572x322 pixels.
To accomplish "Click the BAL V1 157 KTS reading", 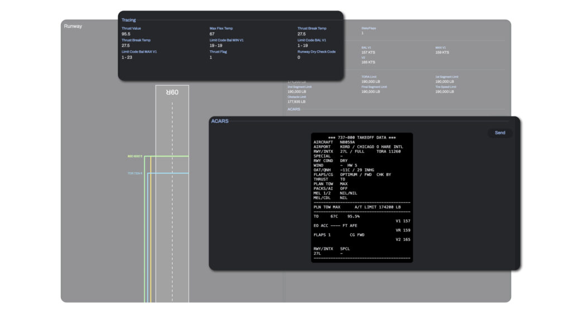I will coord(368,53).
